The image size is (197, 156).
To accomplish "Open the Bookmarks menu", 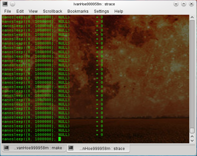I will coord(78,11).
